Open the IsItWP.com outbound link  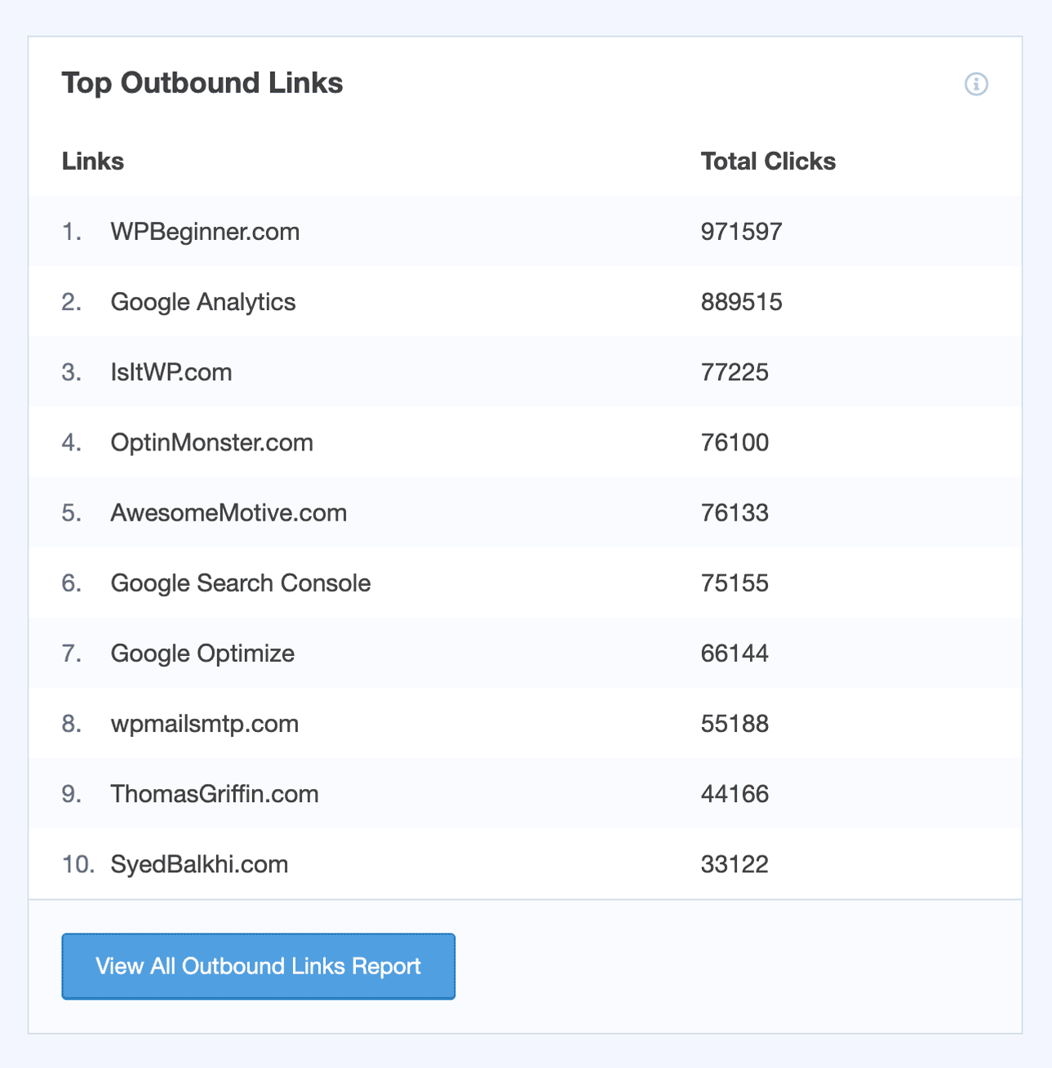pos(171,372)
